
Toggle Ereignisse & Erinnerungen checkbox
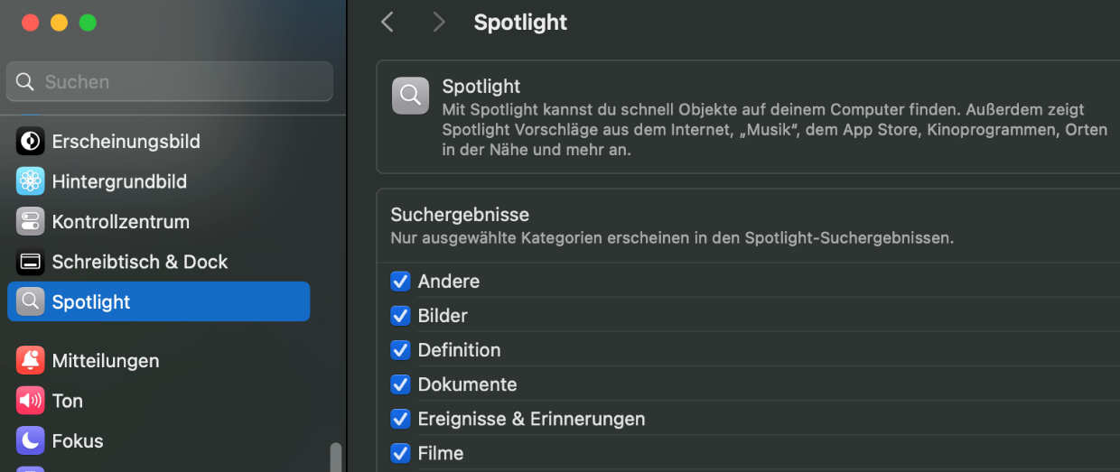tap(400, 419)
